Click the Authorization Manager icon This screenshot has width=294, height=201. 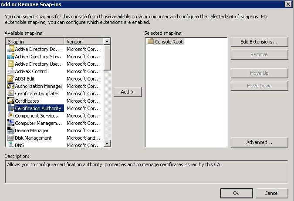[x=11, y=86]
